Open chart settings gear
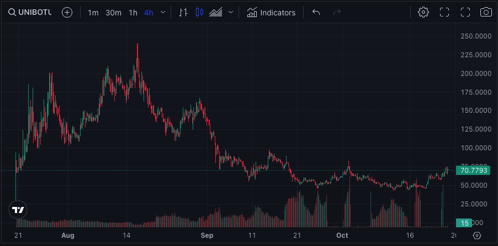 coord(423,13)
